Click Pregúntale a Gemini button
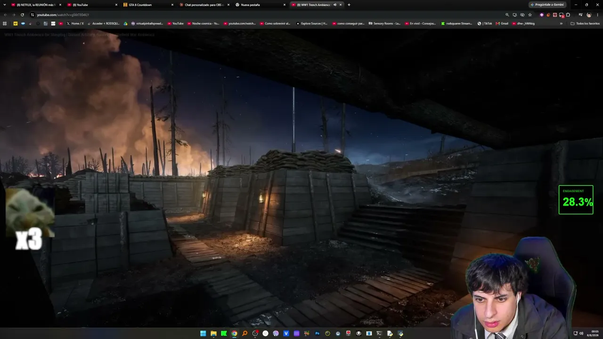This screenshot has height=339, width=603. pyautogui.click(x=548, y=5)
